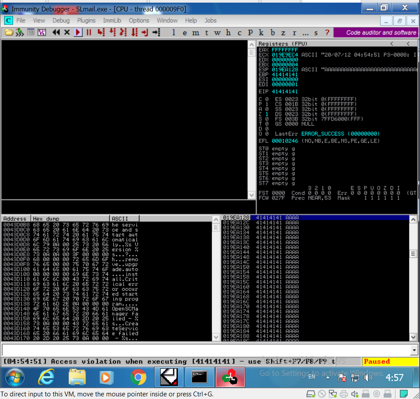Select stack row 019EA128
The image size is (420, 399).
pos(315,217)
